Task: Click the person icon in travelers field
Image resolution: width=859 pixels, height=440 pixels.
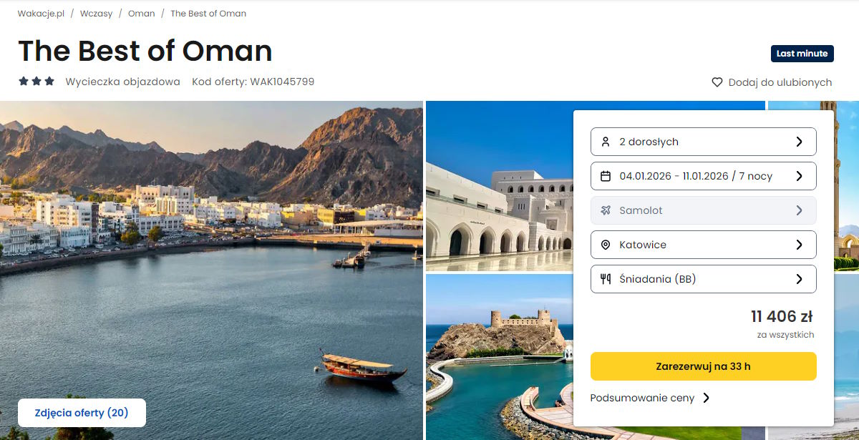Action: pyautogui.click(x=606, y=142)
